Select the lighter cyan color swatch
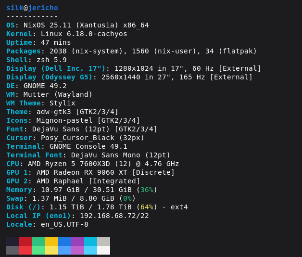Screen dimensions: 302x257 [90, 250]
